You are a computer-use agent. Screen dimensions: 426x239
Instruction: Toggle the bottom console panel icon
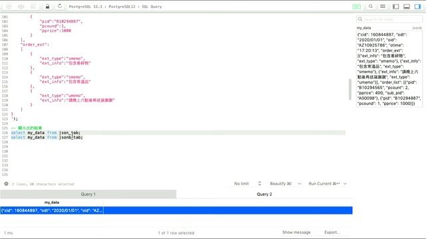point(407,7)
